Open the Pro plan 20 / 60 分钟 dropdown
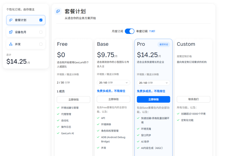Image resolution: width=227 pixels, height=156 pixels. pos(154,83)
